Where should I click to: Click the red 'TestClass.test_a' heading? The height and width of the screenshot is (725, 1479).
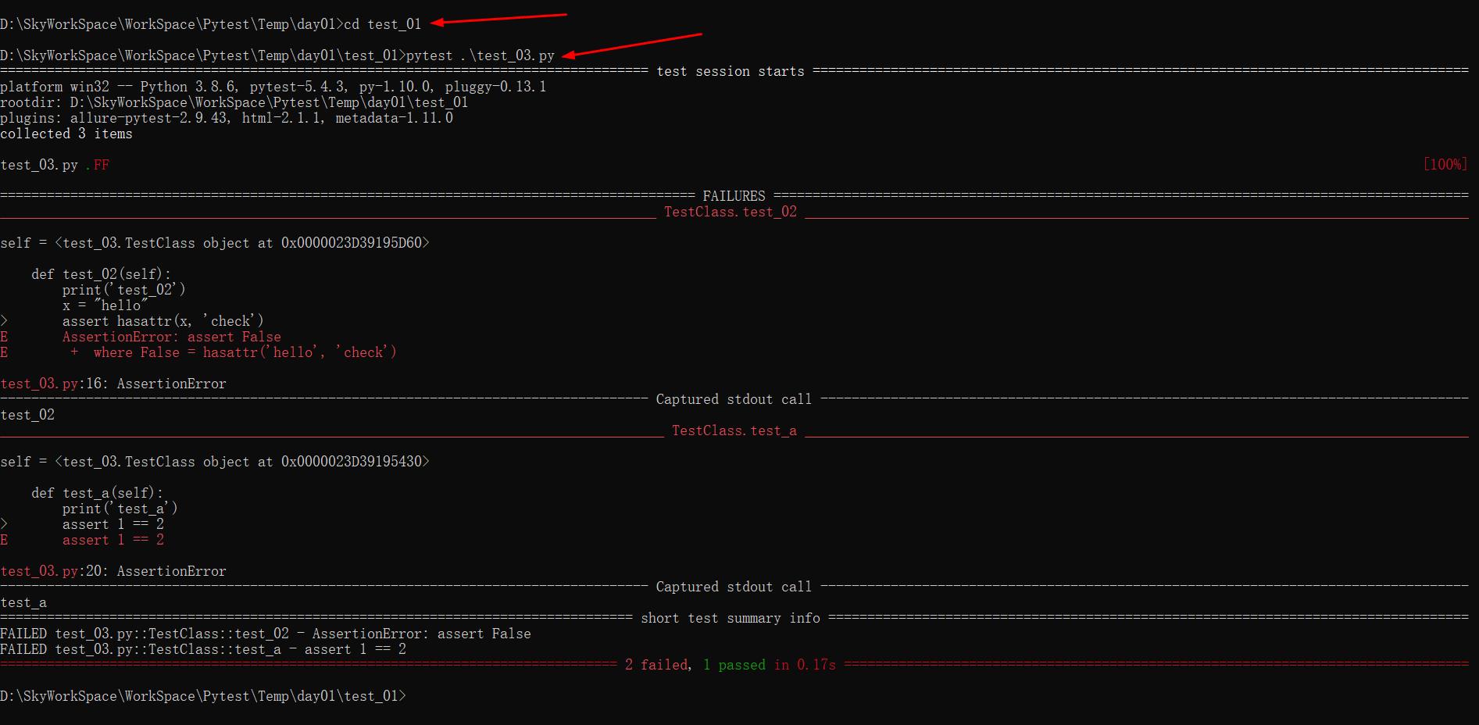click(734, 430)
